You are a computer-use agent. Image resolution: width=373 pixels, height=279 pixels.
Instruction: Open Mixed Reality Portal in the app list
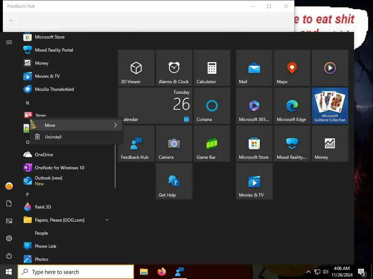(x=67, y=50)
